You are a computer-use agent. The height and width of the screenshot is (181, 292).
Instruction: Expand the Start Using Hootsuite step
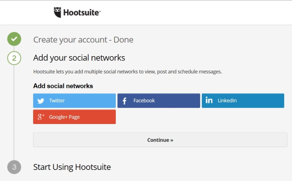pos(72,167)
